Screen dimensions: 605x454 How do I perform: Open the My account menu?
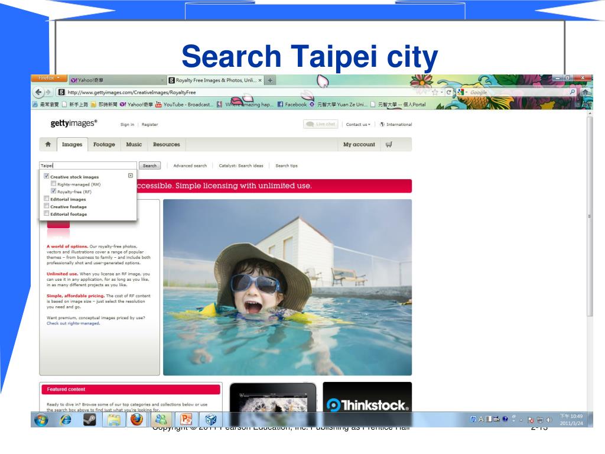pyautogui.click(x=359, y=144)
